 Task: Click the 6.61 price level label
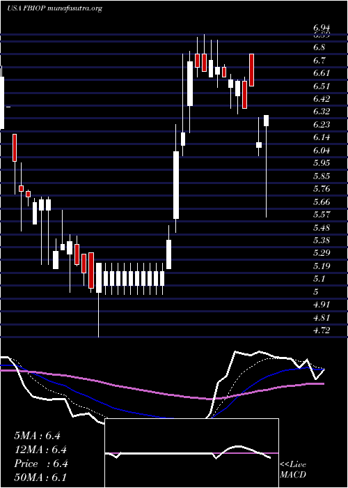click(321, 73)
